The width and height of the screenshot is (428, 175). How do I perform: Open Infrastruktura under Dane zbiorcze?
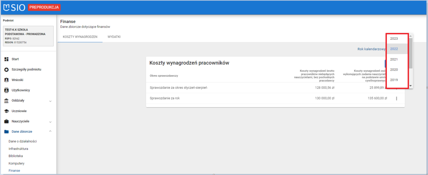coord(18,148)
